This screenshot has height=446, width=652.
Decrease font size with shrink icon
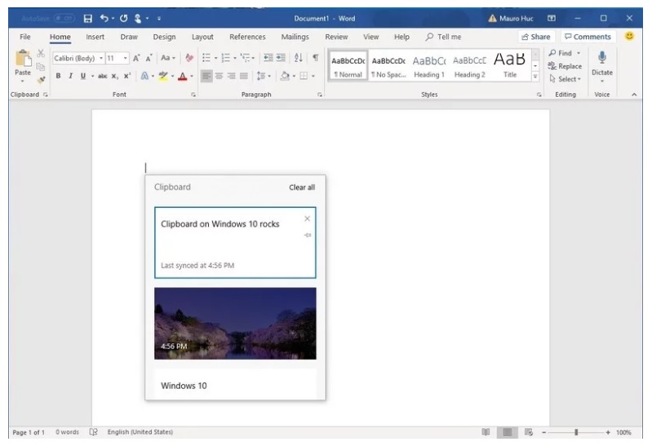click(x=149, y=58)
